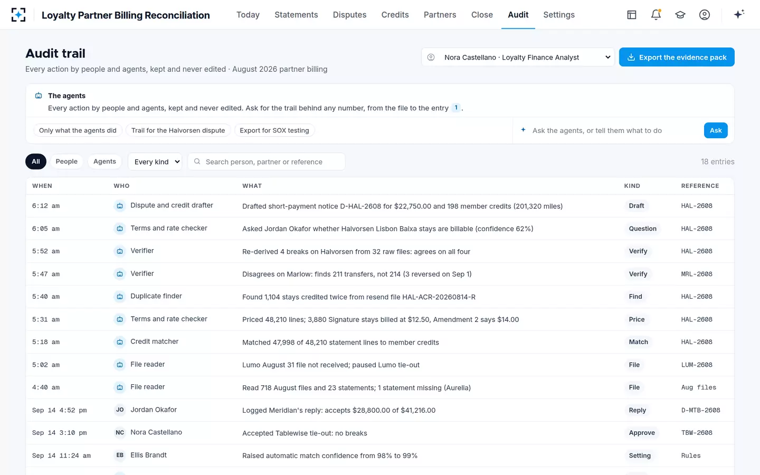This screenshot has height=475, width=760.
Task: Click the agent icon for Dispute and credit drafter
Action: 120,206
